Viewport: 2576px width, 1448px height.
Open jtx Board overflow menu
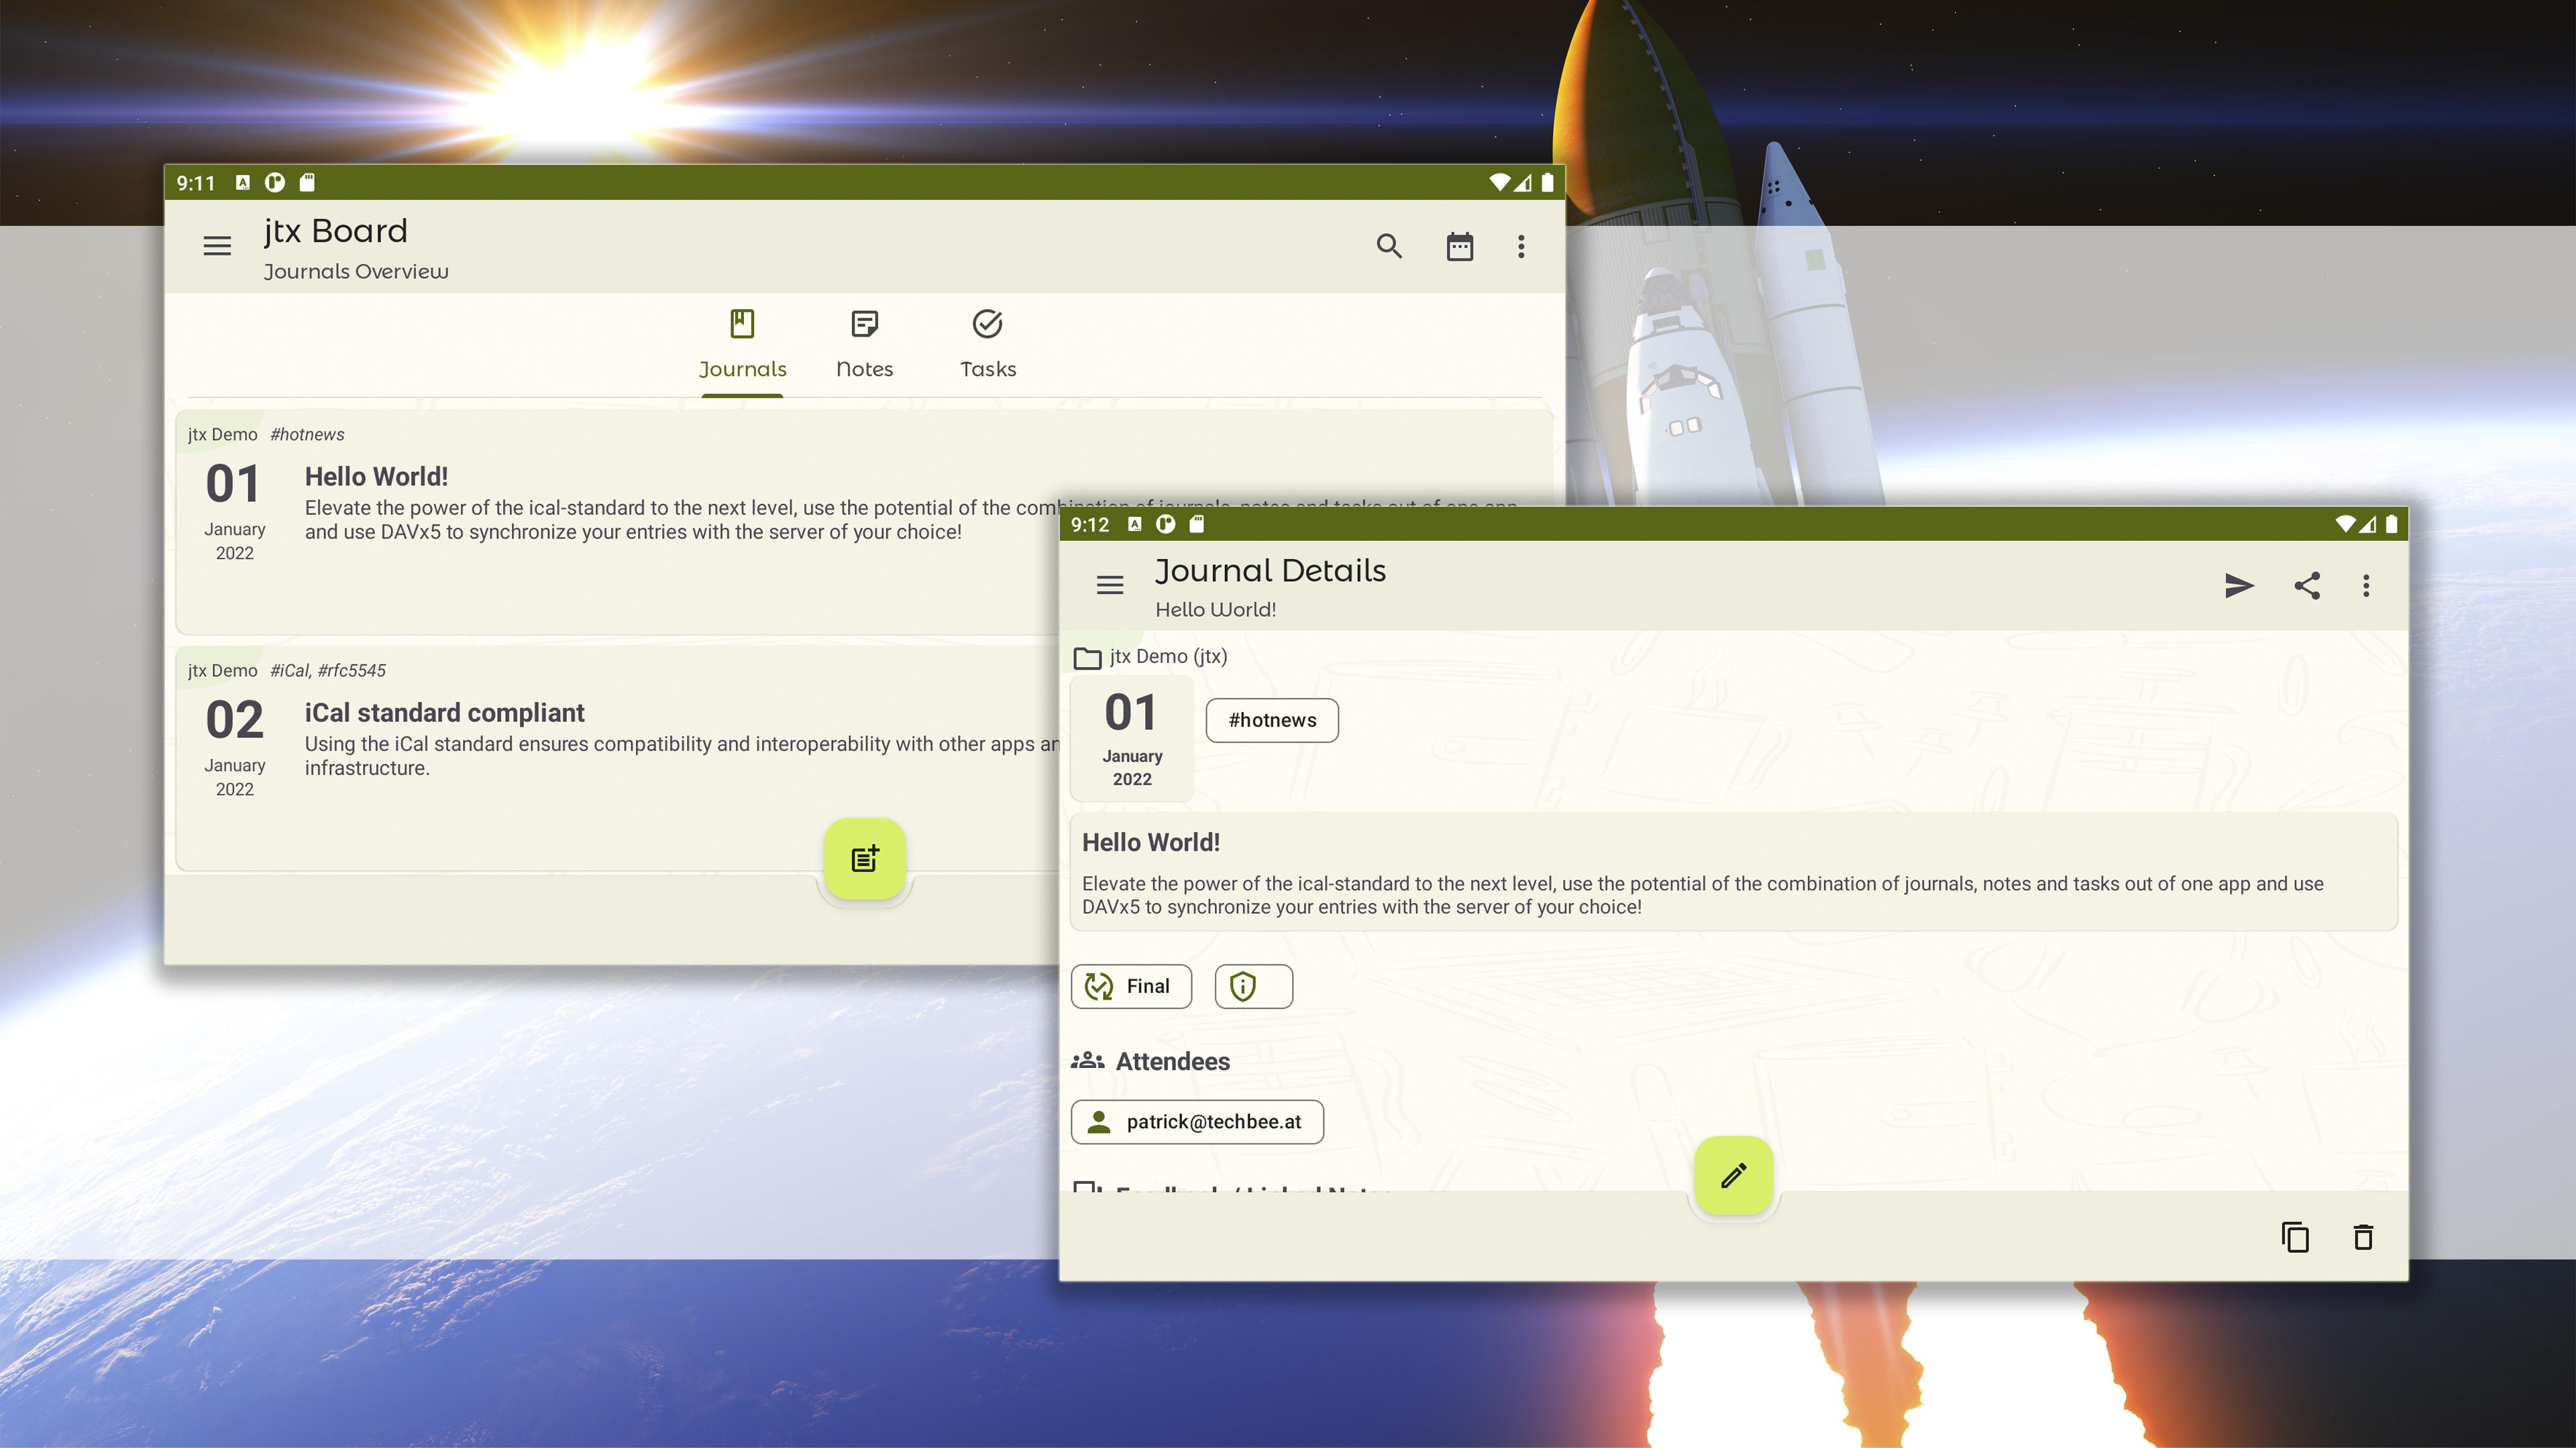[x=1521, y=246]
